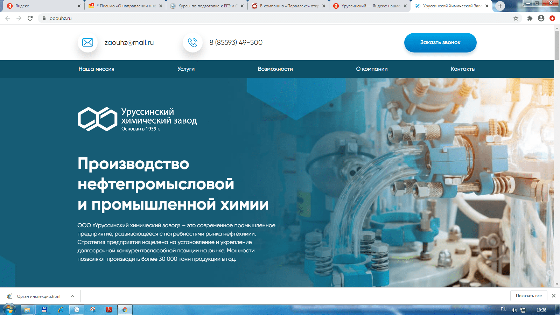Viewport: 560px width, 315px height.
Task: Open the Windows Start menu
Action: coord(9,310)
